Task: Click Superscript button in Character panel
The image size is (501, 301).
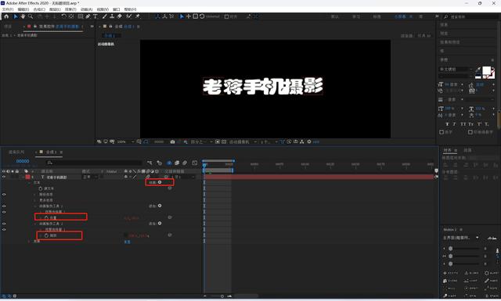Action: 479,124
